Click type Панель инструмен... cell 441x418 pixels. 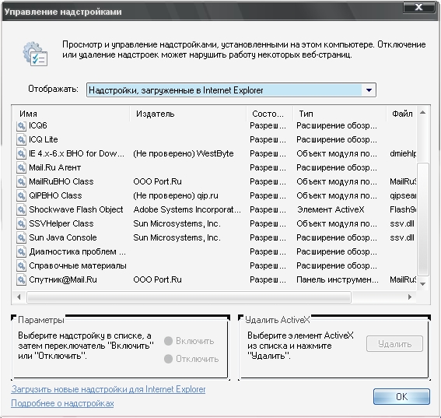[338, 279]
